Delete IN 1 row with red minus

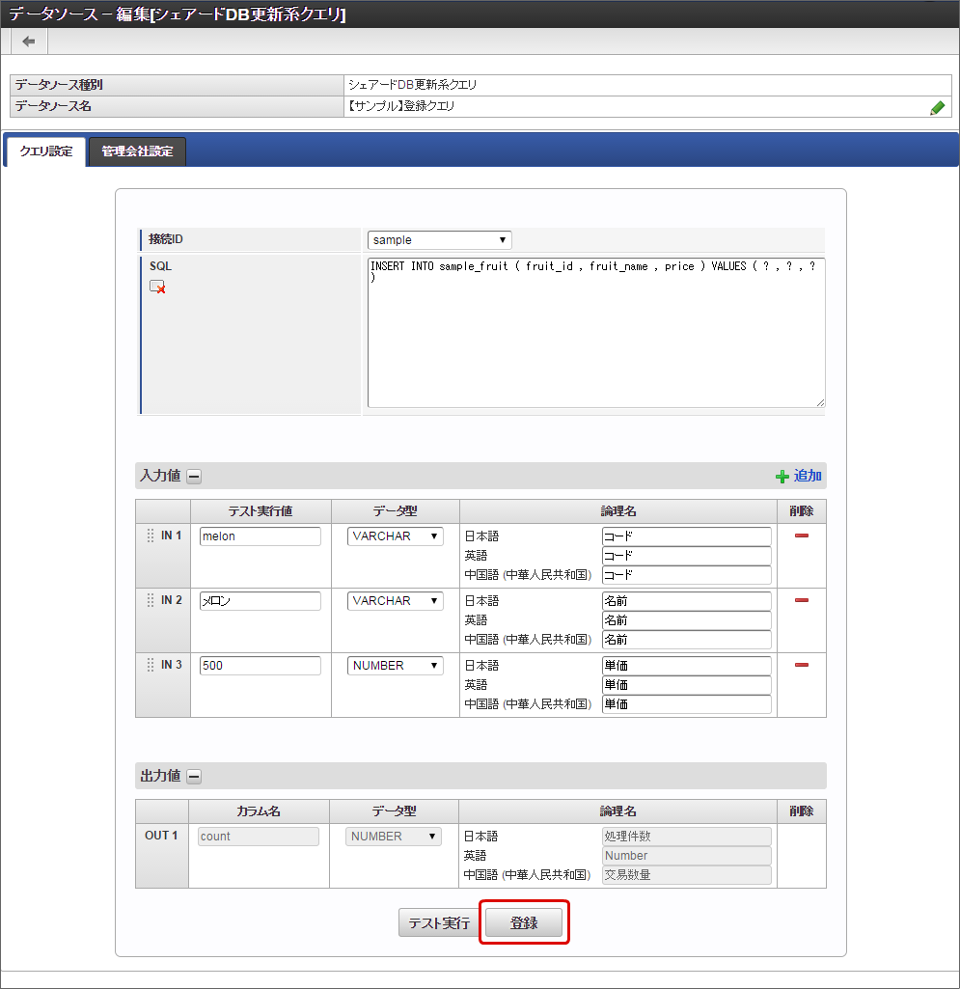(x=802, y=536)
